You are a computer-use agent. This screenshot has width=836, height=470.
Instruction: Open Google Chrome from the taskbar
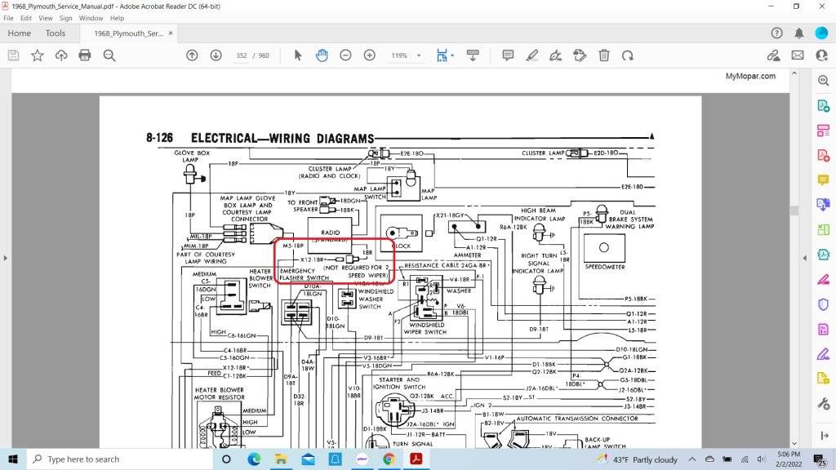tap(389, 459)
